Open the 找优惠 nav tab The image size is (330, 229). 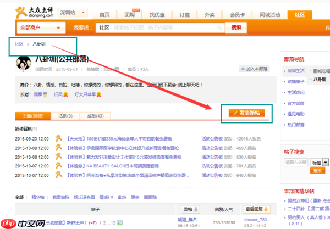point(157,15)
